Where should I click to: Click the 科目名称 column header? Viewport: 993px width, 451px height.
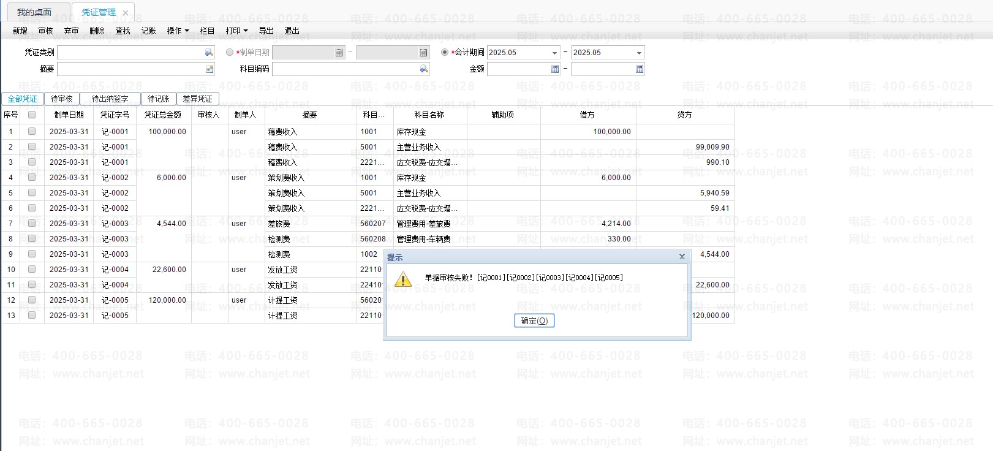(430, 115)
